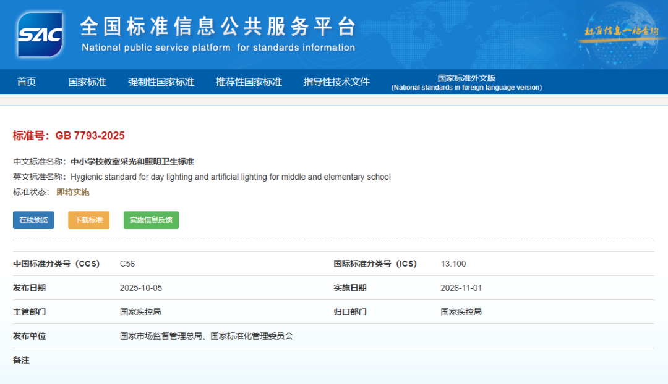Click the 中国标准分类号（CCS） label
This screenshot has width=668, height=384.
[x=56, y=264]
